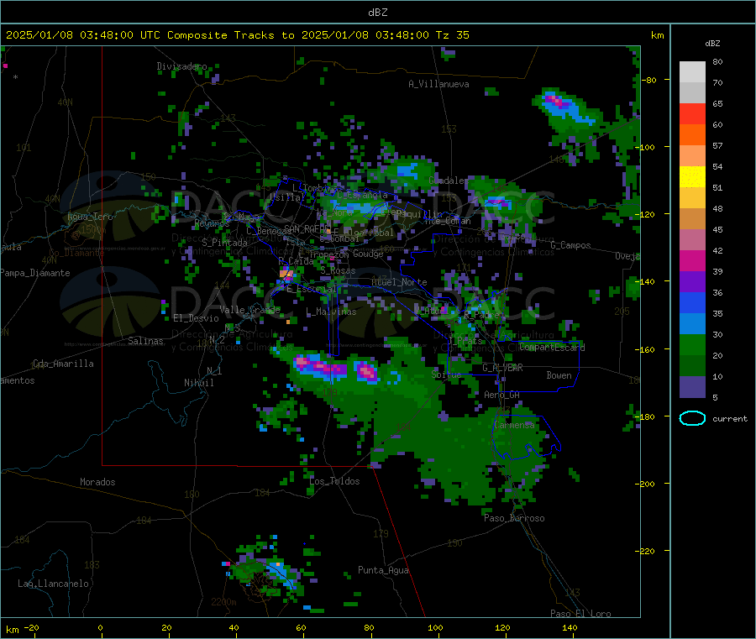
Task: Click the '80' km tick on bottom axis
Action: point(369,628)
